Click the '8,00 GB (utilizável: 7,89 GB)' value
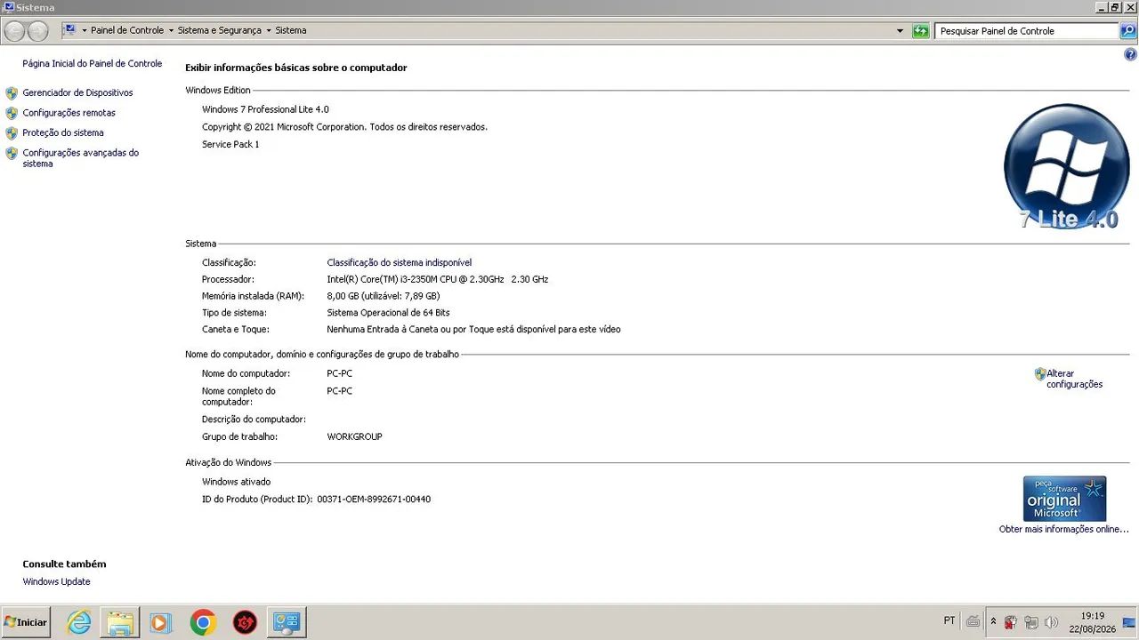 pos(383,297)
